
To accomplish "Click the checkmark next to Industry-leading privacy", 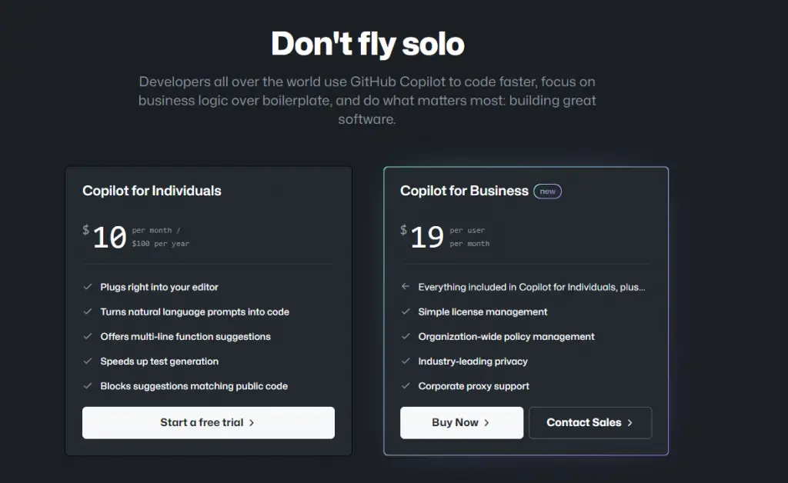I will tap(406, 361).
